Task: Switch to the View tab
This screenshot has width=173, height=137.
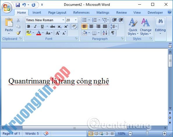Action: tap(137, 13)
